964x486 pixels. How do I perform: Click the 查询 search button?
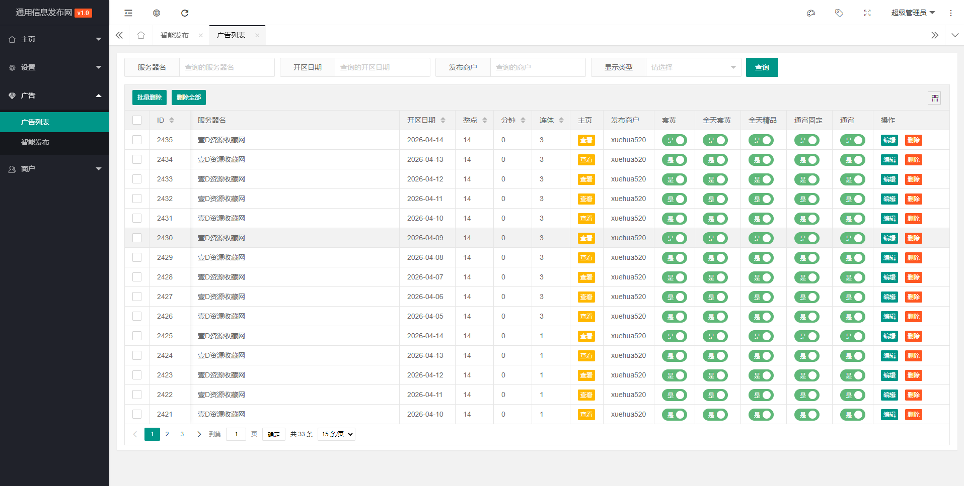762,67
